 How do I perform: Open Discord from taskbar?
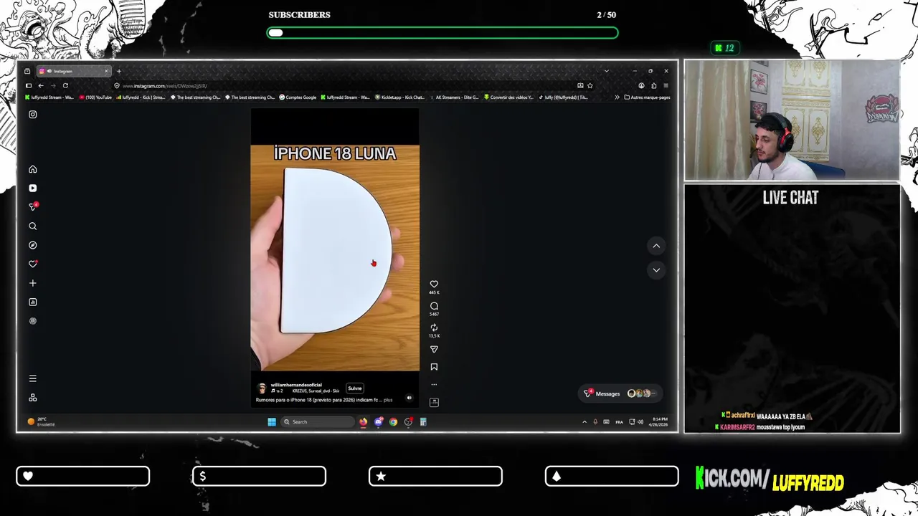(x=378, y=421)
